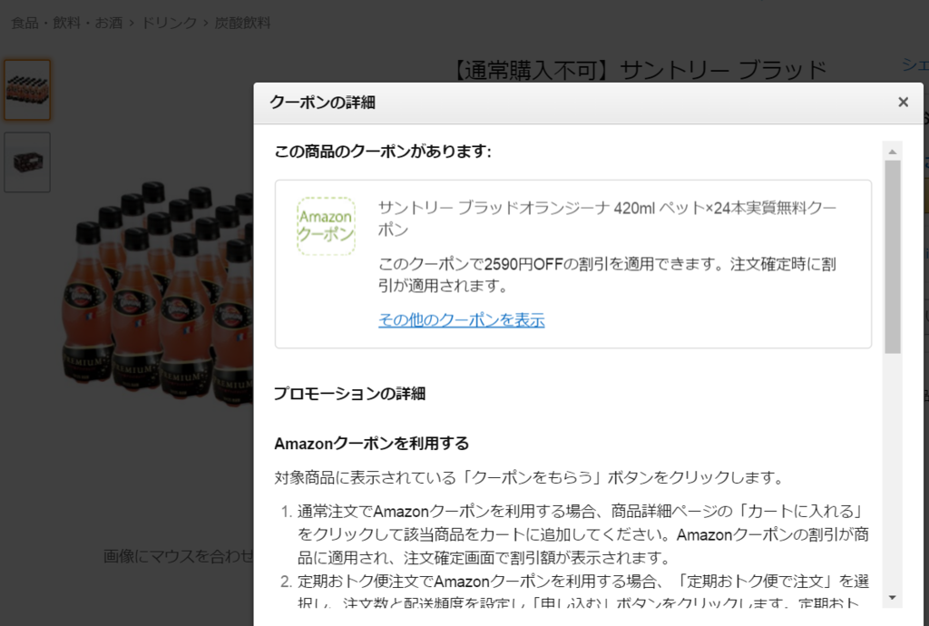929x626 pixels.
Task: Click the 対象商品に表示されている instruction line
Action: pos(529,477)
